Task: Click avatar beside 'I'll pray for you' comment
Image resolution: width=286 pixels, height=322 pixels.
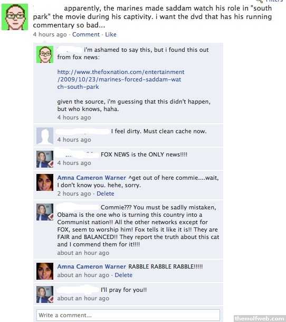Action: pos(45,295)
